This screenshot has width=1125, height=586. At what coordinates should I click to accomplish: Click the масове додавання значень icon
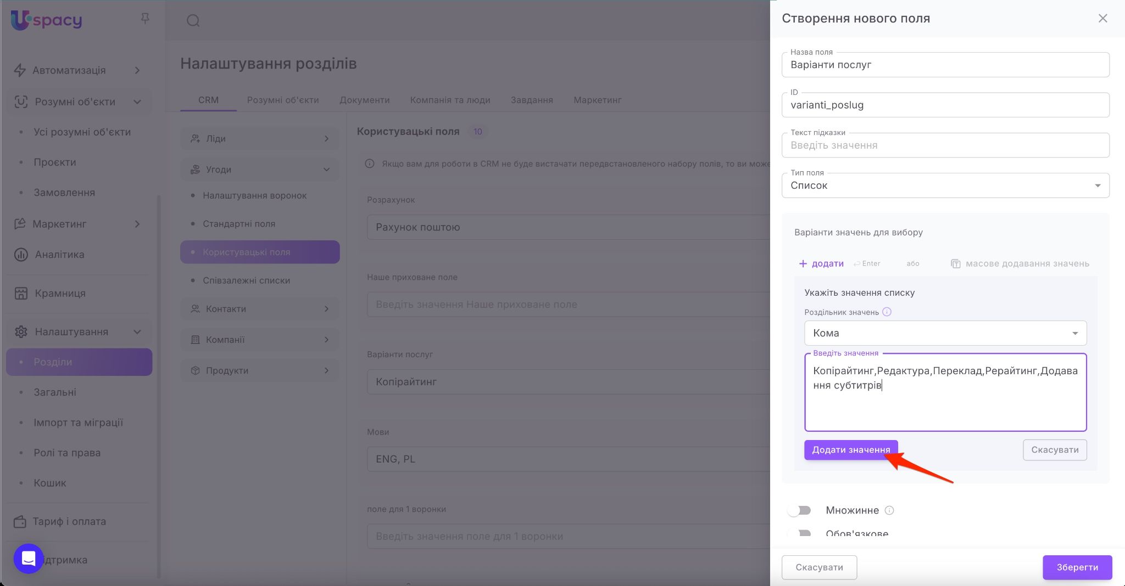point(955,264)
